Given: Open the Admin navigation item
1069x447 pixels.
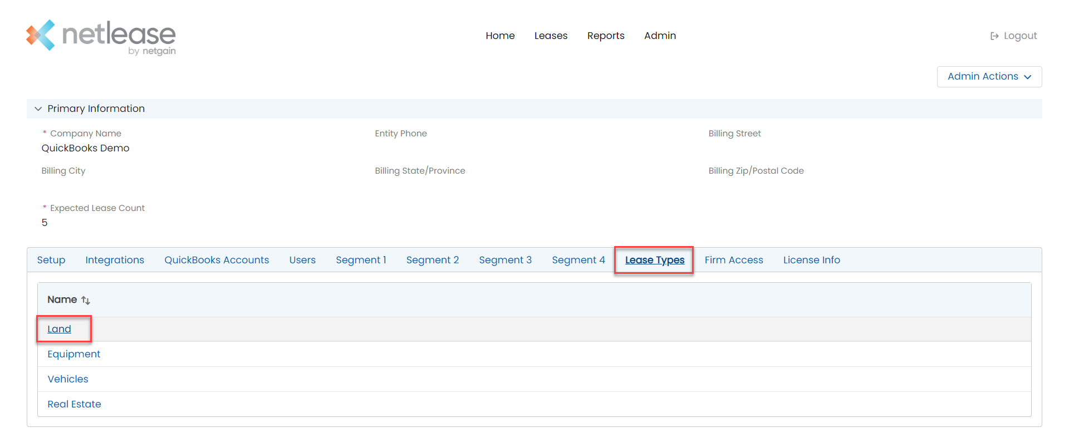Looking at the screenshot, I should pyautogui.click(x=660, y=36).
